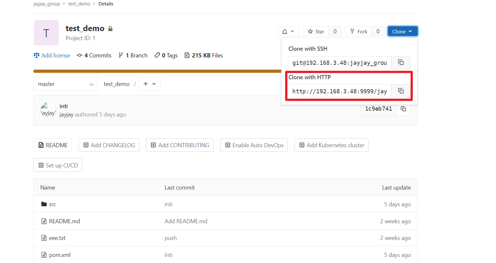Open the src folder

(x=52, y=204)
